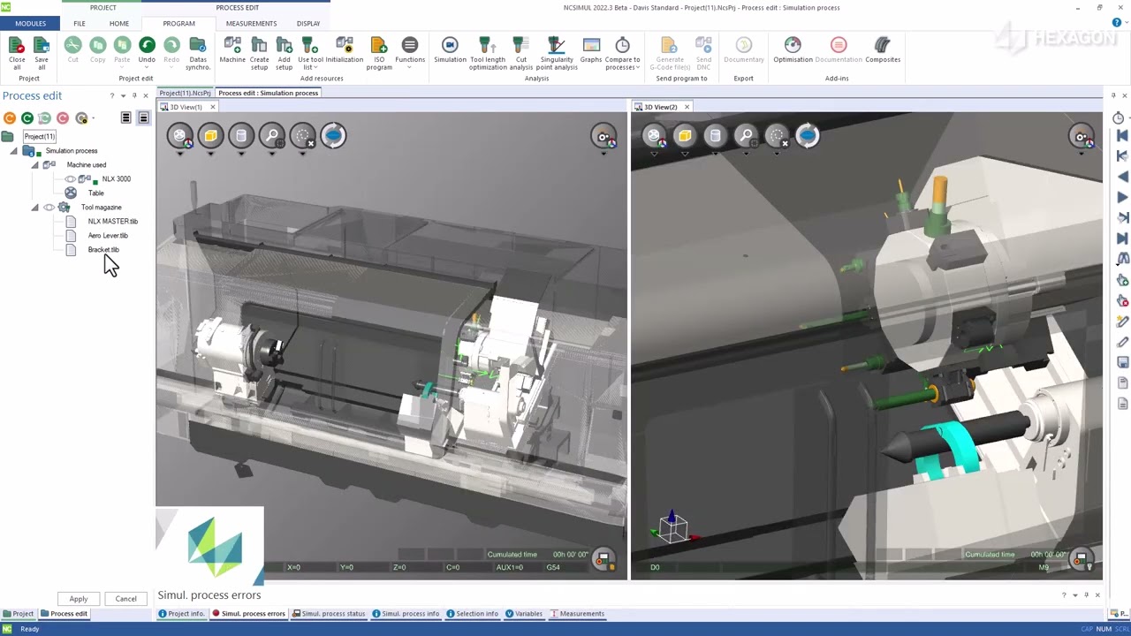Open Datas synchro. tool
1131x636 pixels.
(198, 52)
